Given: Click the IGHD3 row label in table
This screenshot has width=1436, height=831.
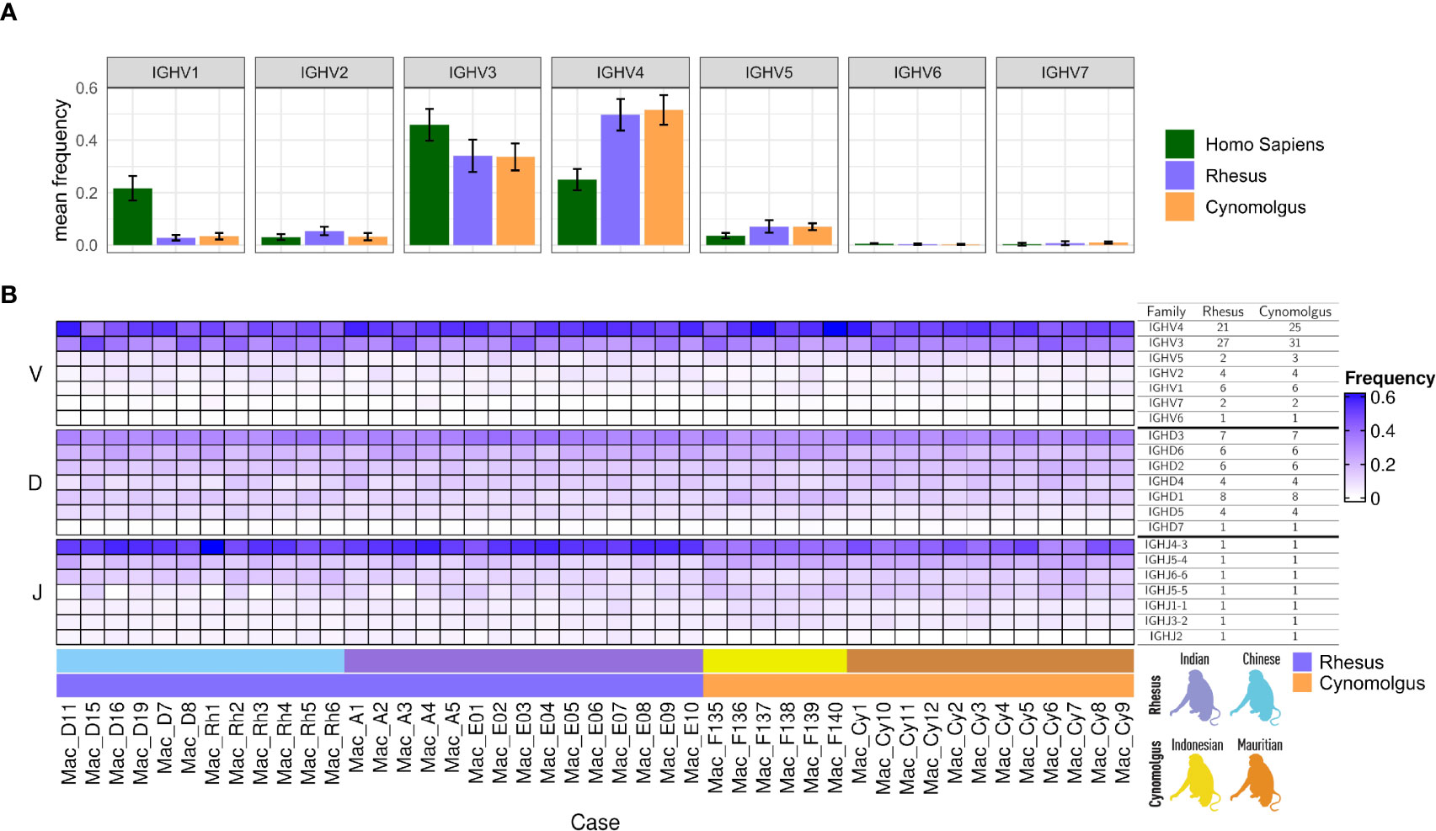Looking at the screenshot, I should [x=1166, y=435].
